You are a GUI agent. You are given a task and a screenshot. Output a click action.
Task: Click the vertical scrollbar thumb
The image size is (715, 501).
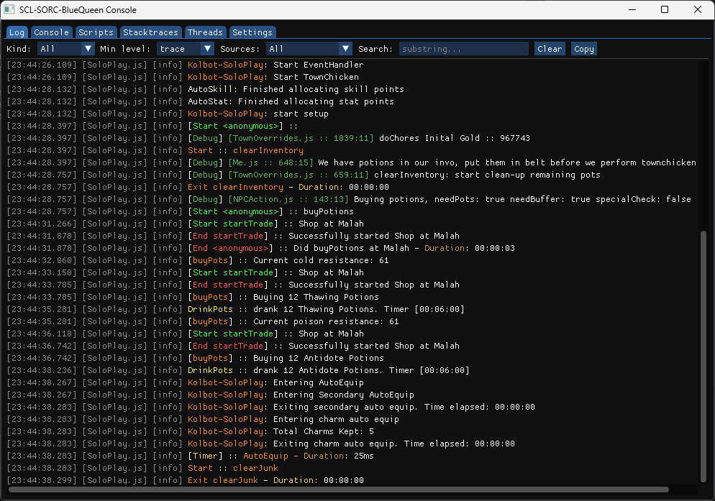(x=703, y=357)
